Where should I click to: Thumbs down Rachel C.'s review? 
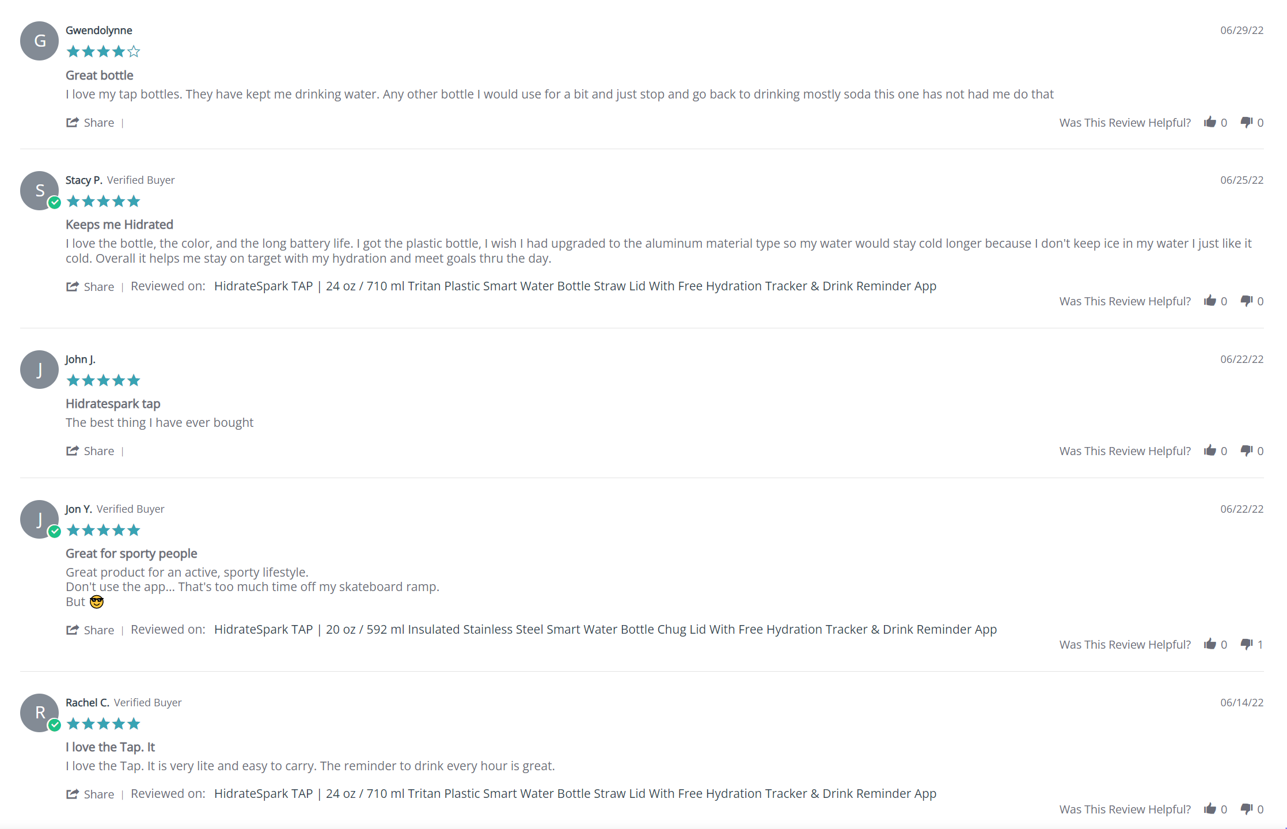point(1246,809)
